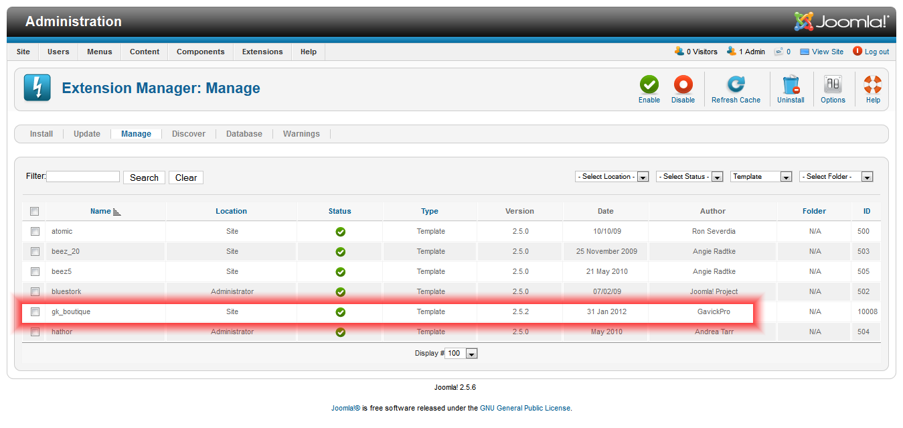Click the atomic status check icon
The height and width of the screenshot is (428, 903).
(x=340, y=232)
